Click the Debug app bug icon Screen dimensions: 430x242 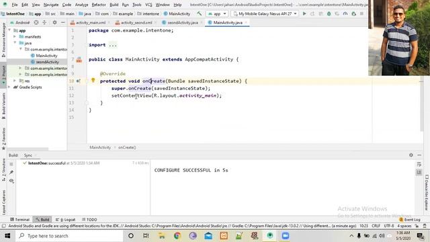[x=329, y=13]
